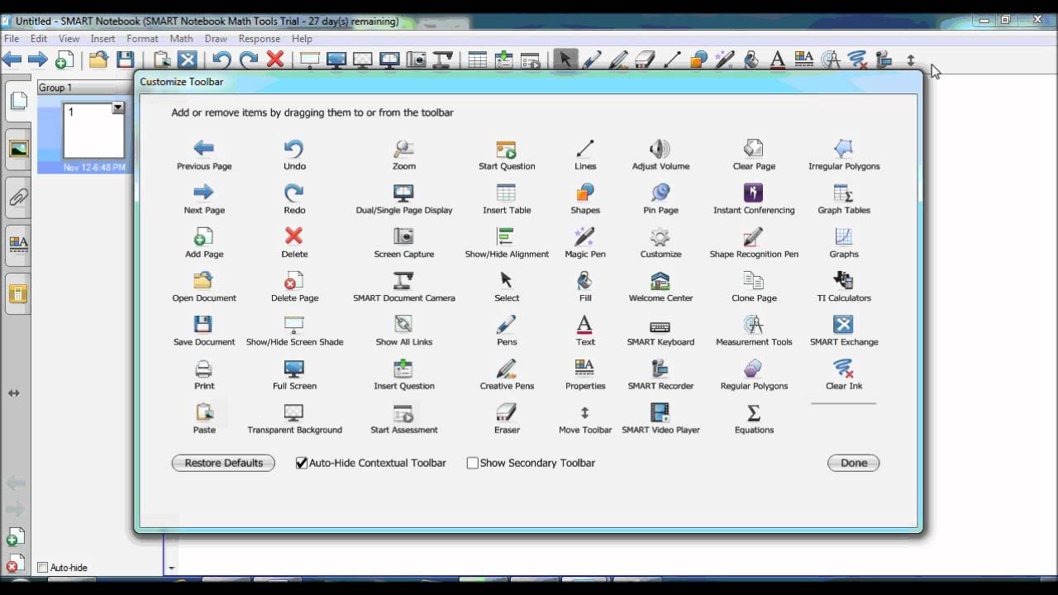Select the Magic Pen icon in dialog

tap(584, 236)
